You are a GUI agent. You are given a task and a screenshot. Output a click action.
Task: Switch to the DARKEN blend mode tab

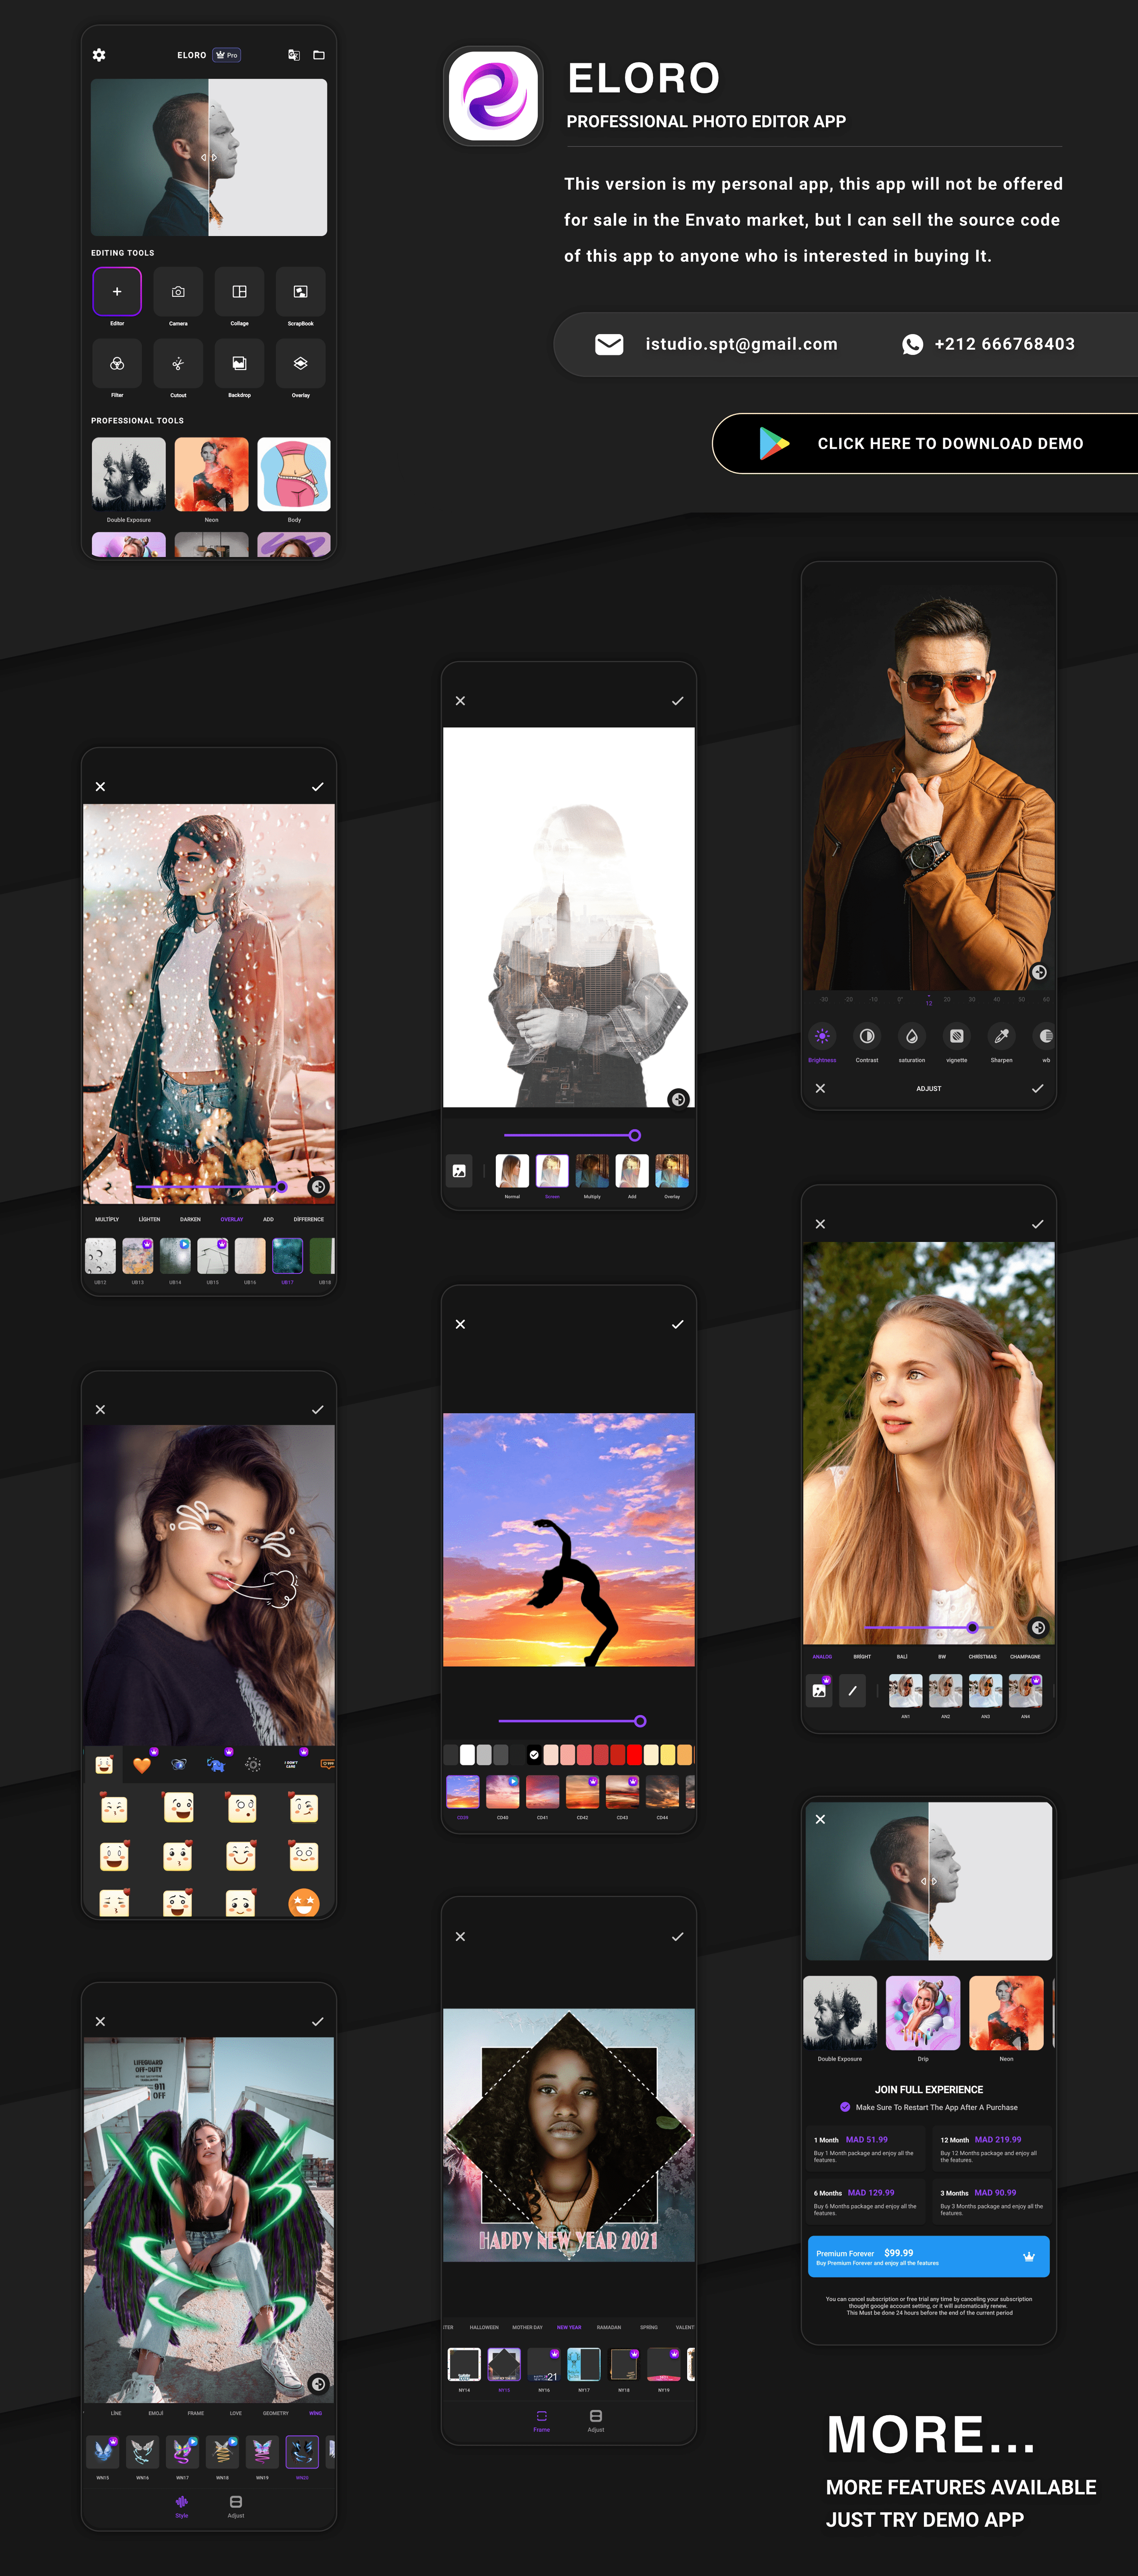click(190, 1219)
